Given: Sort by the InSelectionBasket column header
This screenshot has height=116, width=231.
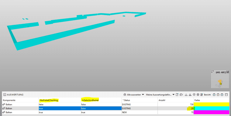Looking at the screenshot, I should click(101, 100).
